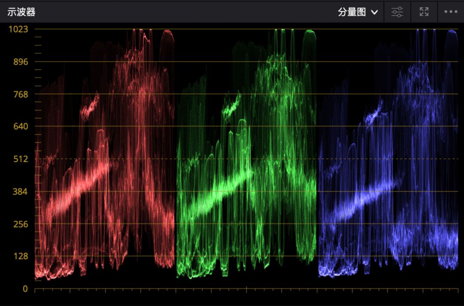Open the 分量图 scope type dropdown
The height and width of the screenshot is (306, 464).
click(x=358, y=12)
